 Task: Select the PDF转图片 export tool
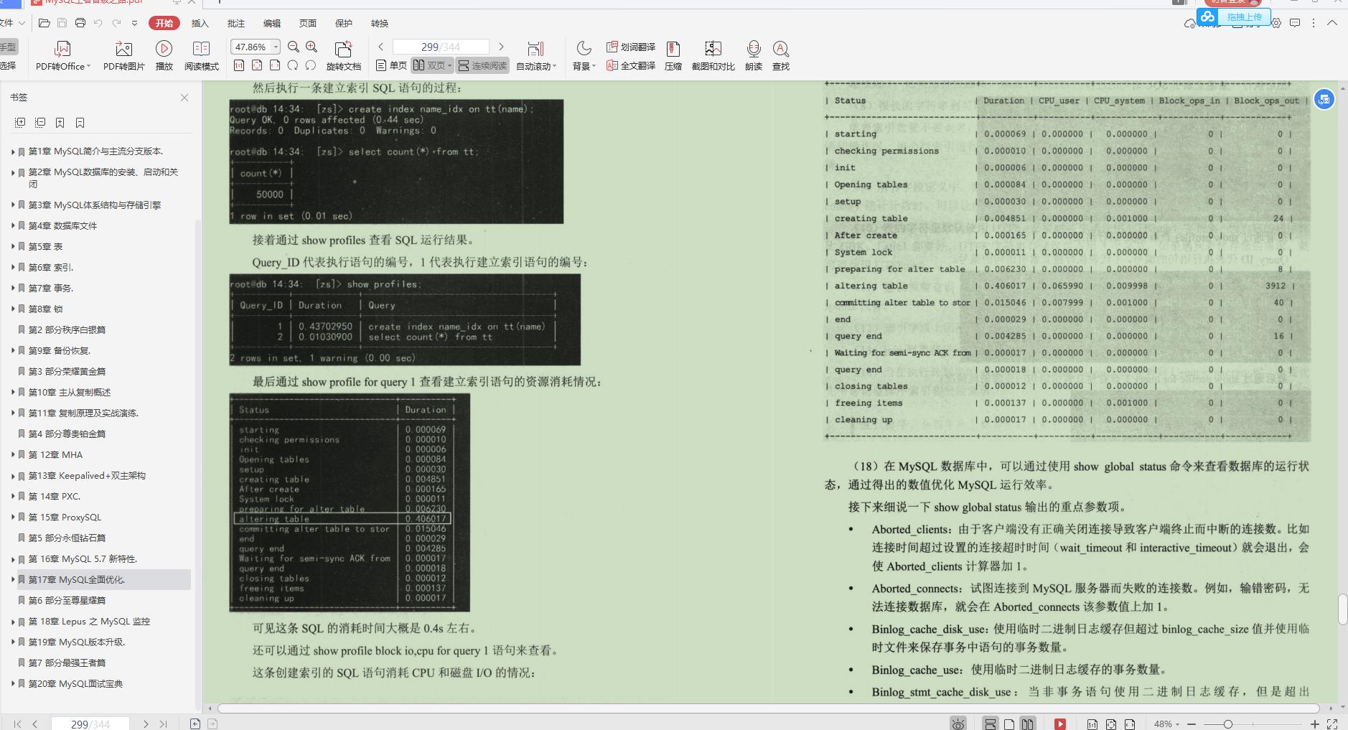click(123, 56)
